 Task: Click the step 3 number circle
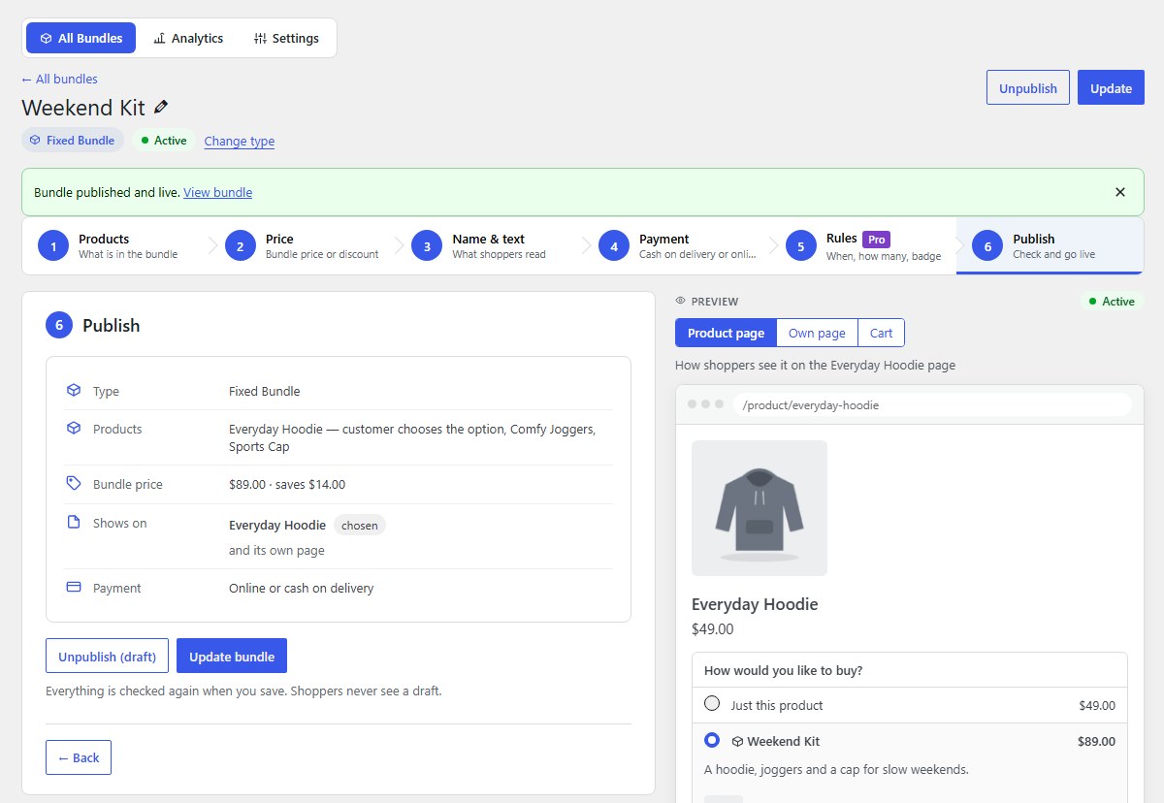pyautogui.click(x=427, y=246)
